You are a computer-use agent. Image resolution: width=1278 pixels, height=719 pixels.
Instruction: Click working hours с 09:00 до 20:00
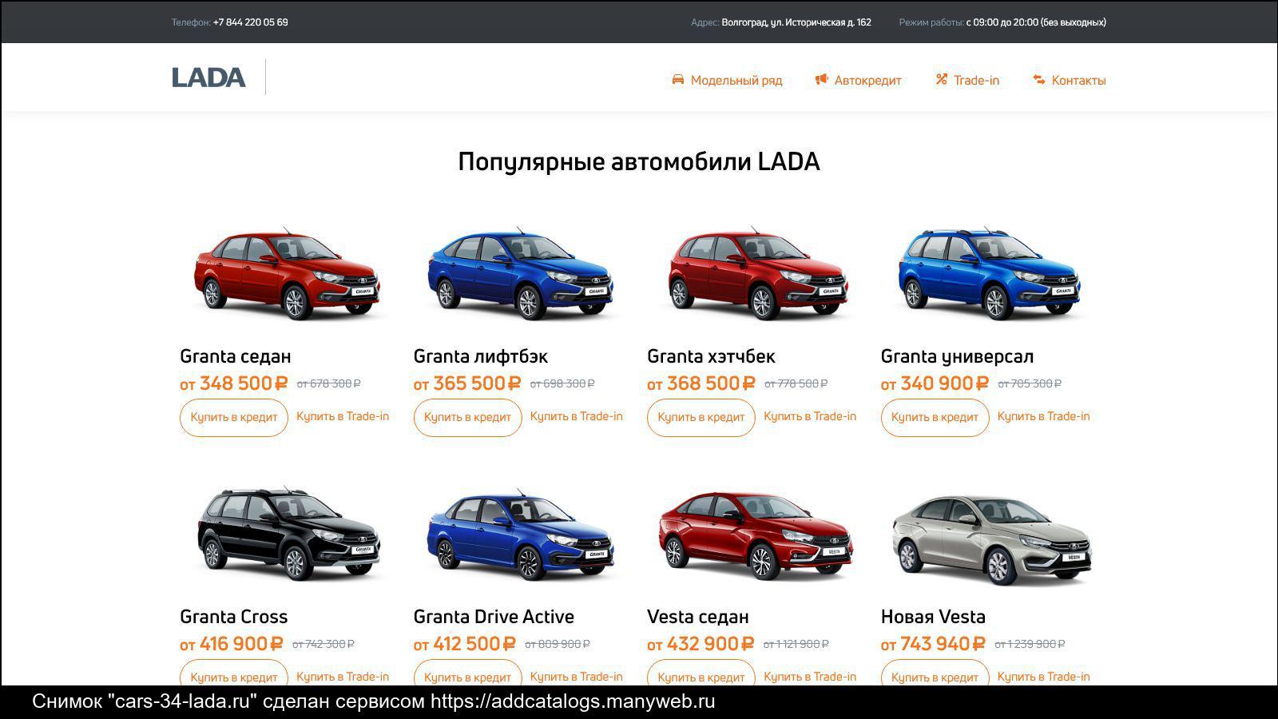tap(1002, 22)
